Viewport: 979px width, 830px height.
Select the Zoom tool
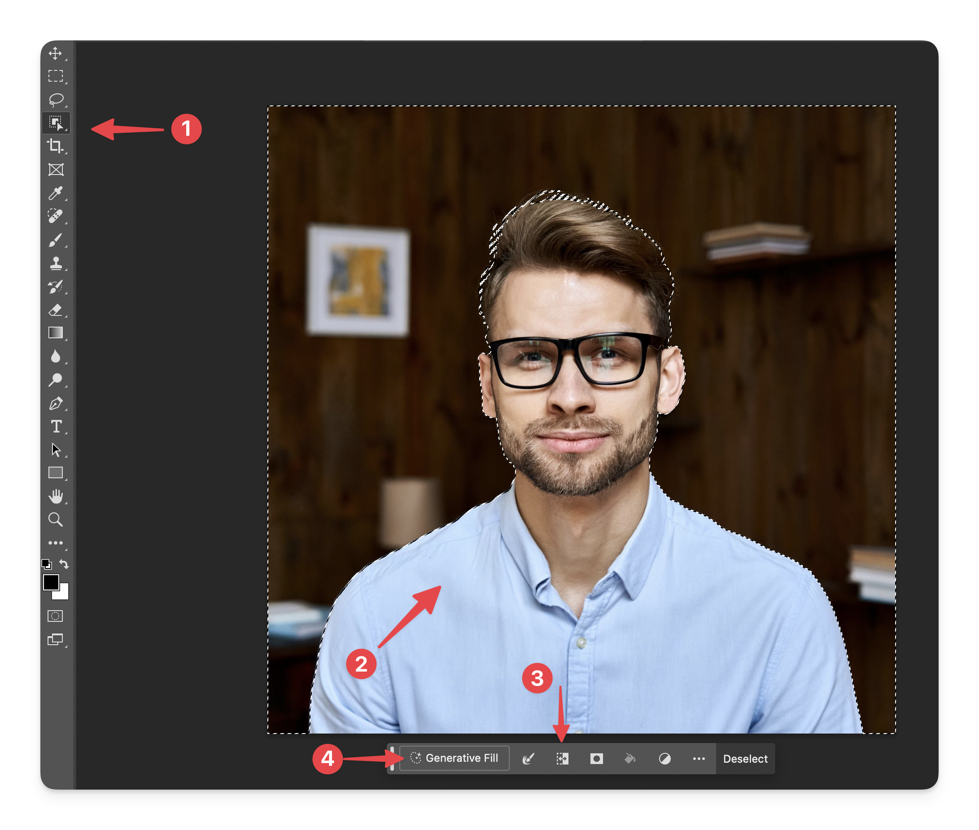click(x=56, y=520)
